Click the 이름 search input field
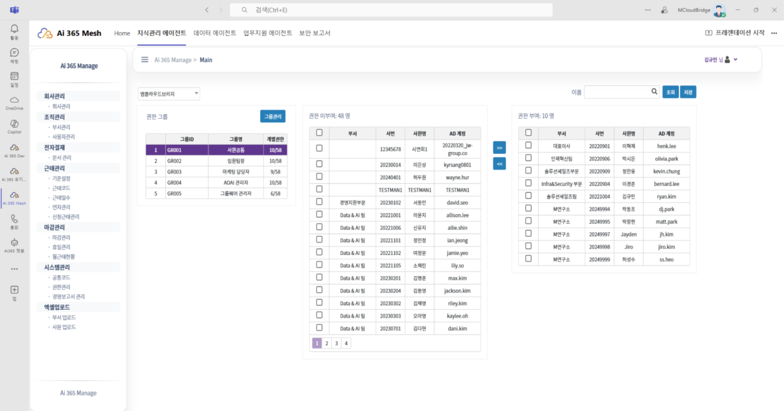Screen dimensions: 784x411 coord(621,92)
